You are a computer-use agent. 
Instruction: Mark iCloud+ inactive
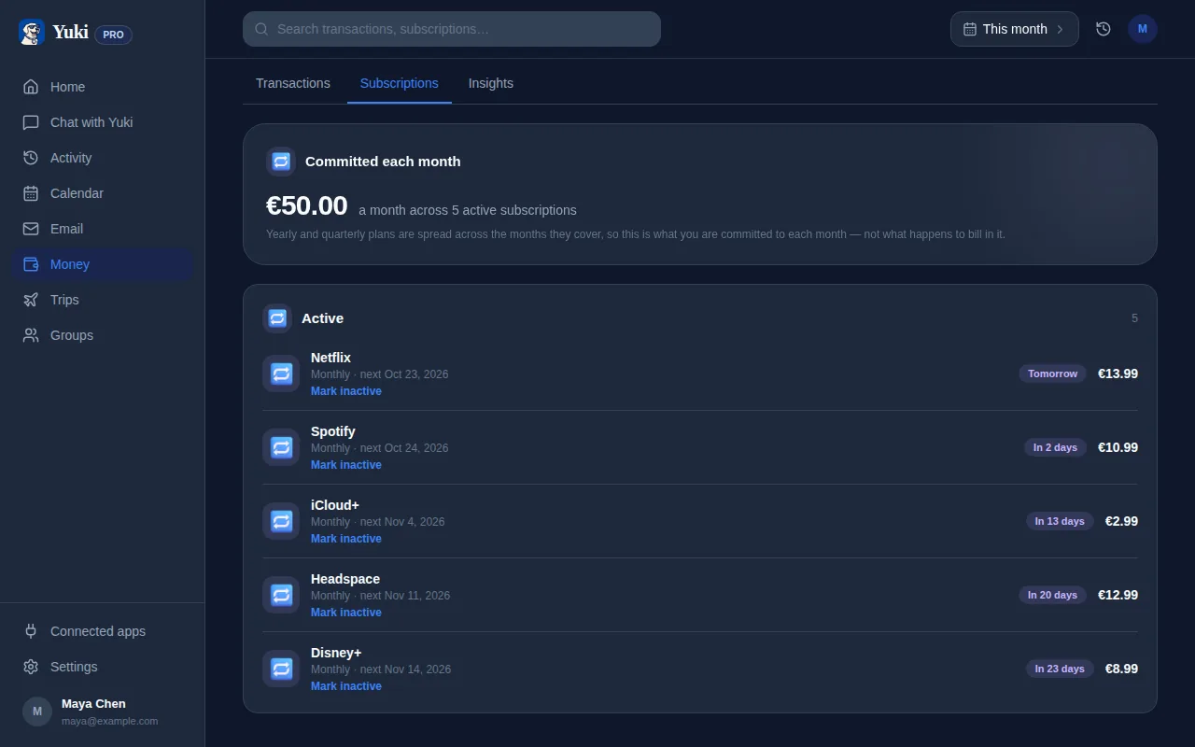346,539
